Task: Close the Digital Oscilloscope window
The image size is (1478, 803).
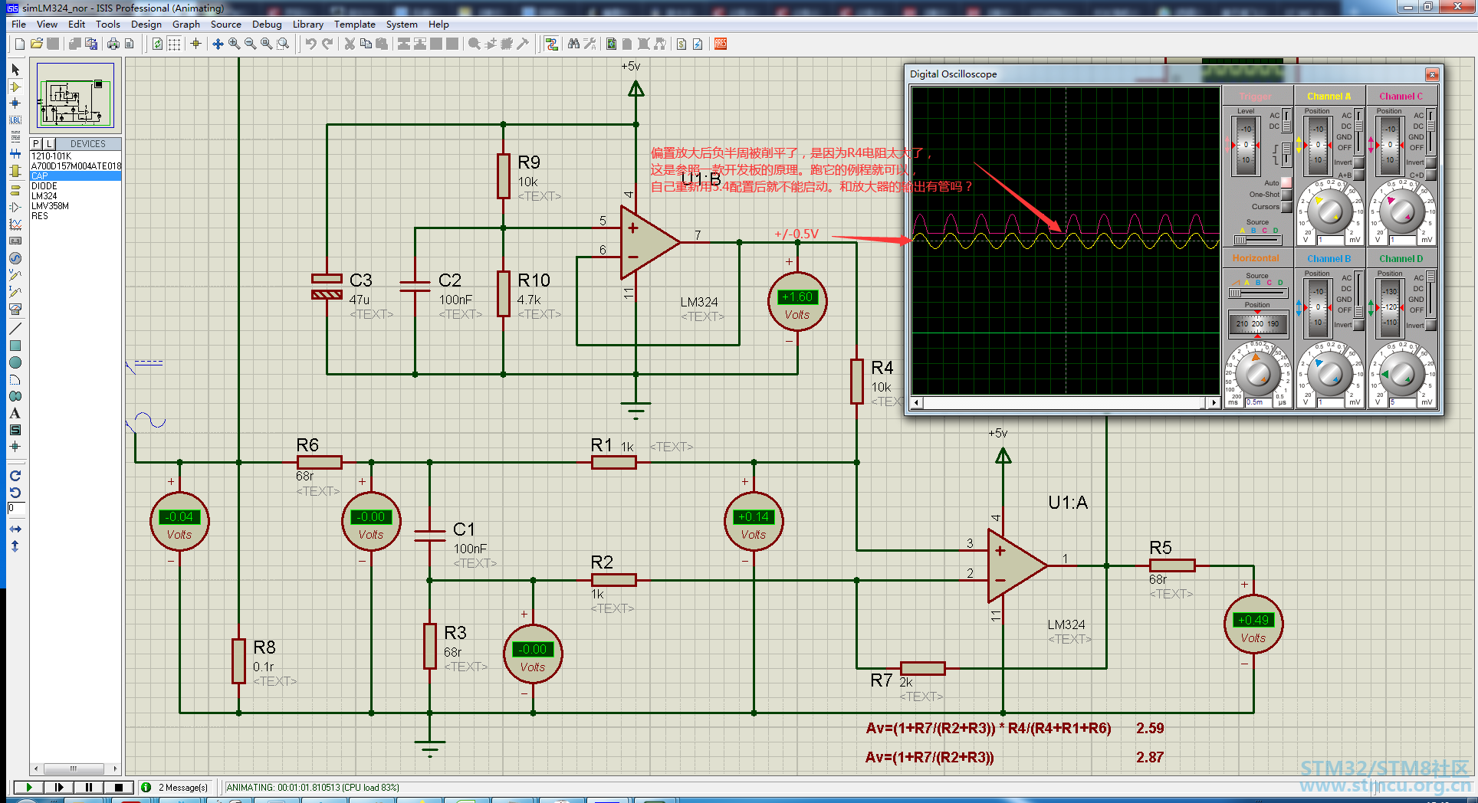Action: pos(1431,74)
